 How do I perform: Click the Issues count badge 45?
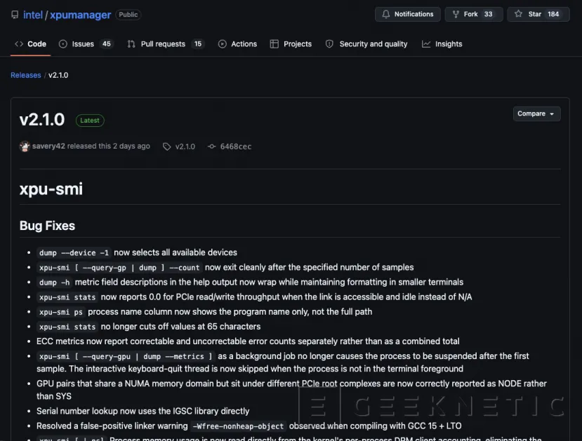pyautogui.click(x=107, y=43)
